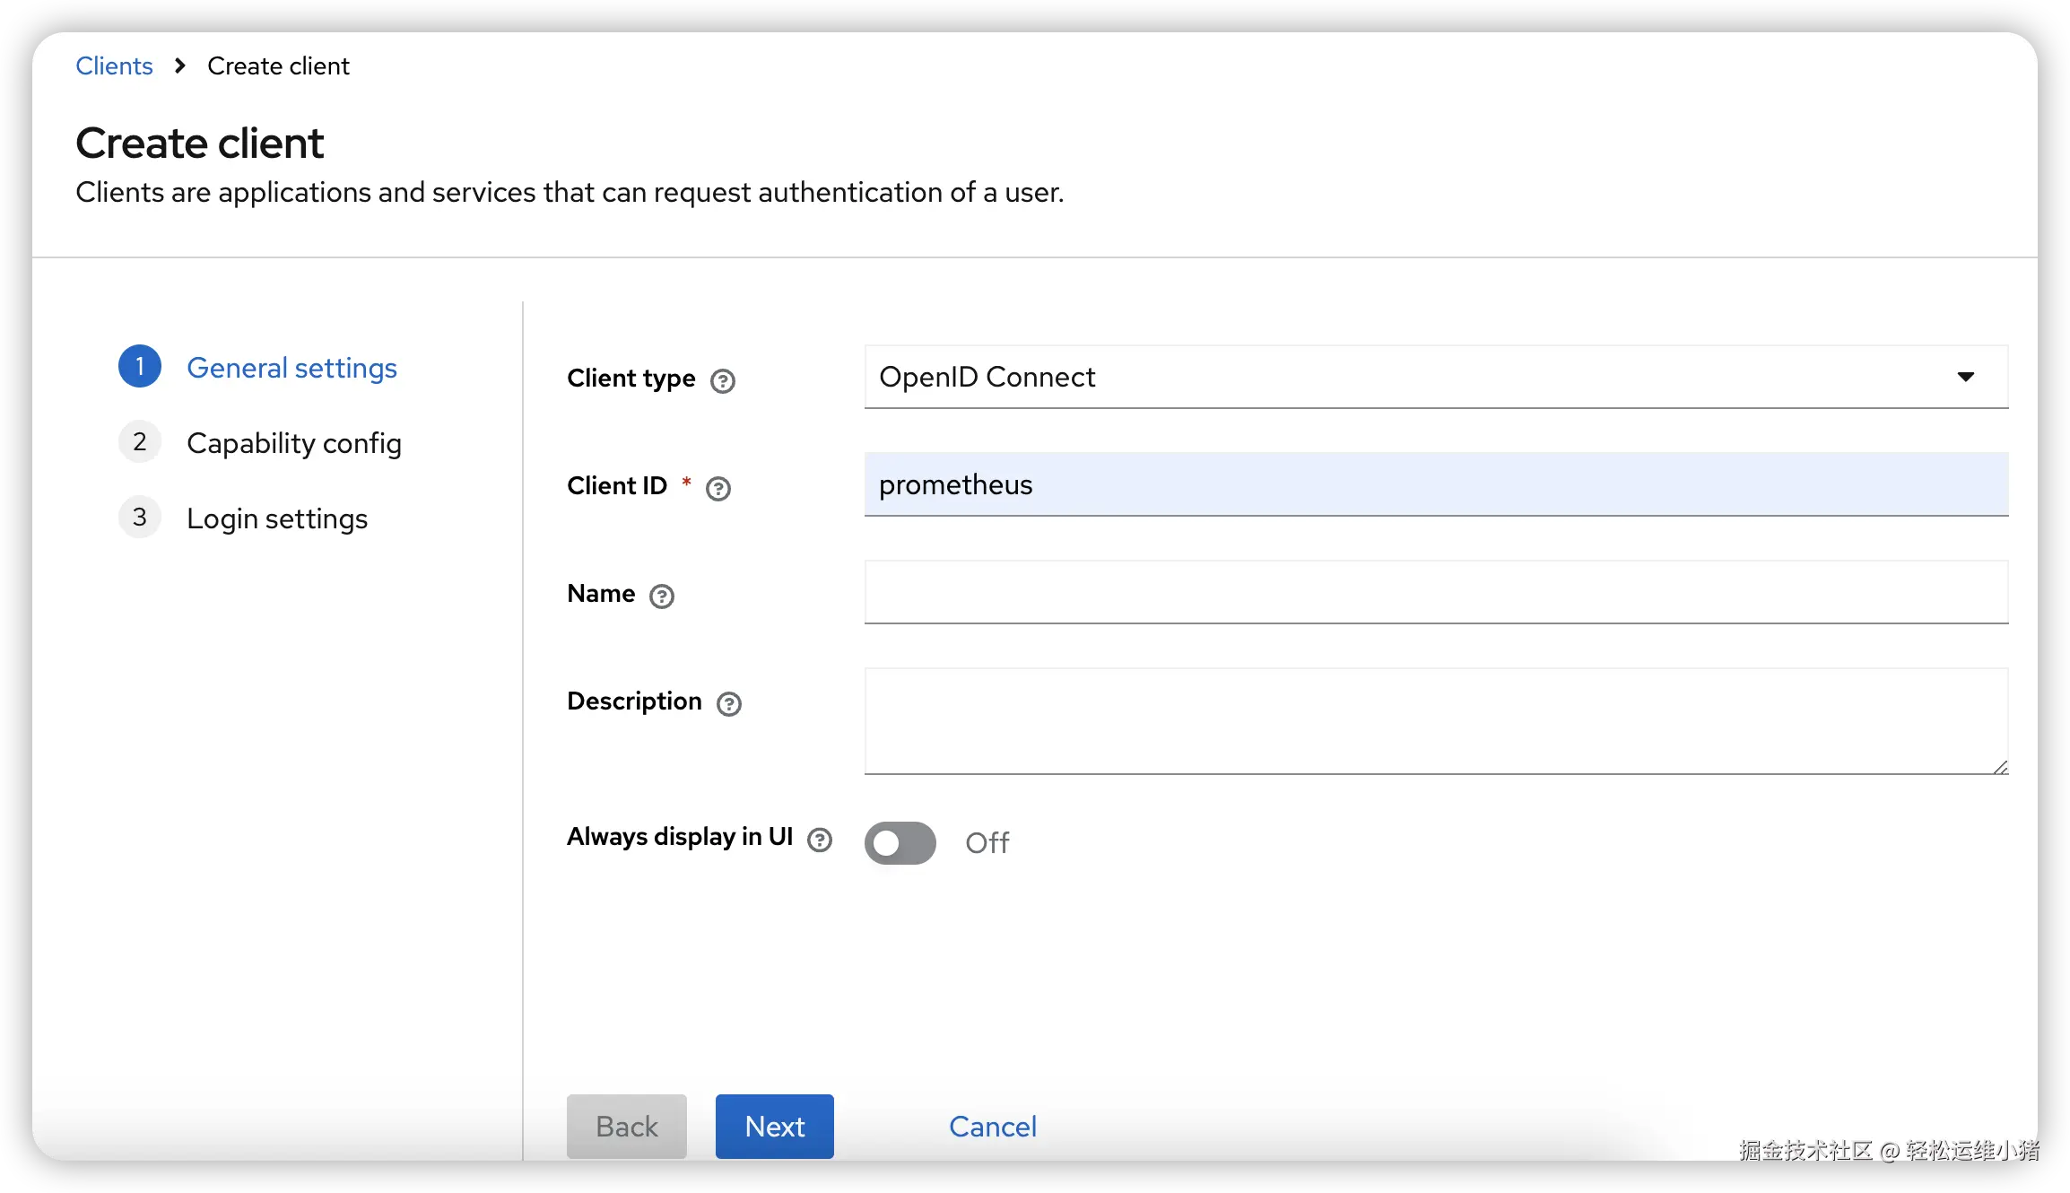Click into the Name input field
Image resolution: width=2070 pixels, height=1193 pixels.
[x=1435, y=592]
